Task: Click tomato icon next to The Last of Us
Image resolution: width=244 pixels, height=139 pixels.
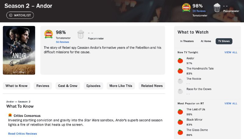Action: [180, 112]
